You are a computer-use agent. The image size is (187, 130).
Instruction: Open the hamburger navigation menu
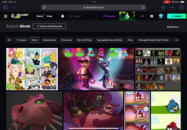click(x=6, y=16)
